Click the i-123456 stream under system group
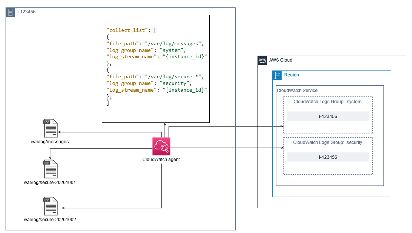This screenshot has height=233, width=412. (328, 116)
